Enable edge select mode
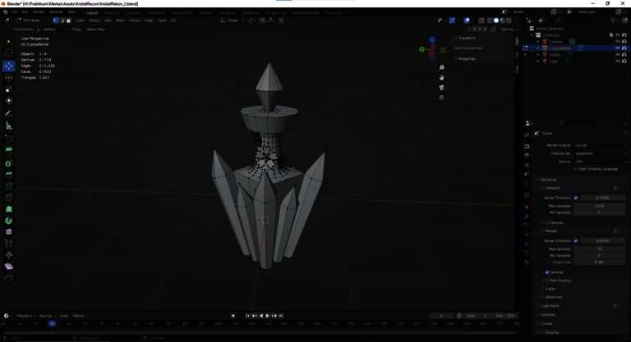Image resolution: width=631 pixels, height=342 pixels. pyautogui.click(x=62, y=21)
